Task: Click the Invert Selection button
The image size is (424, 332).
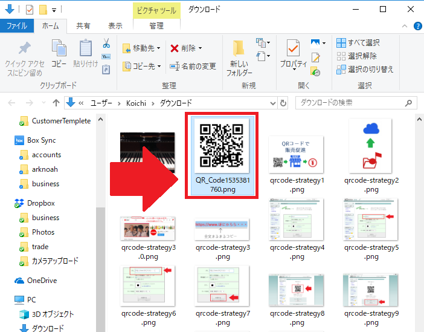Action: tap(365, 69)
